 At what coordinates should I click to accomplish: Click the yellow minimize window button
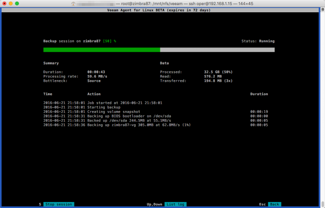tap(11, 3)
